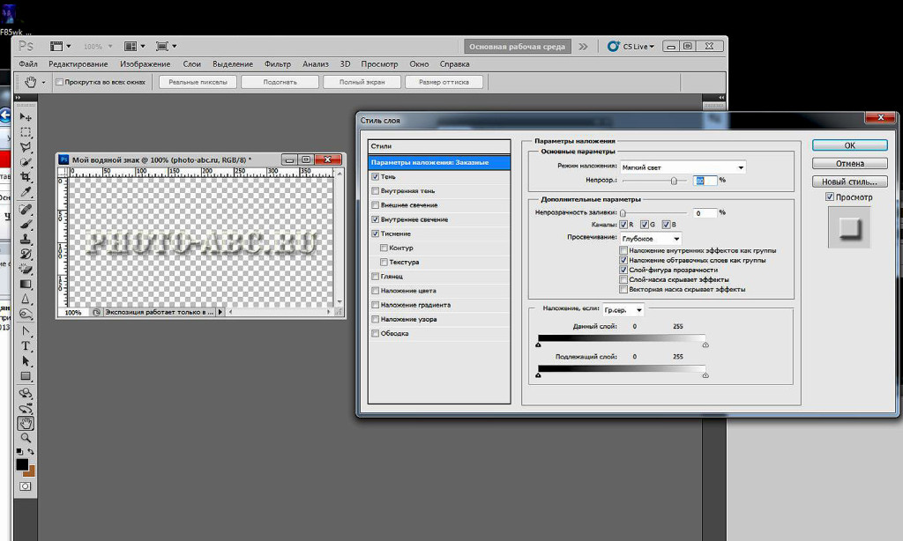Select the Path Selection tool
Viewport: 903px width, 541px height.
26,361
